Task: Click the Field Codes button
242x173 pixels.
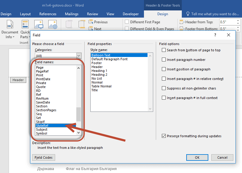Action: click(44, 157)
